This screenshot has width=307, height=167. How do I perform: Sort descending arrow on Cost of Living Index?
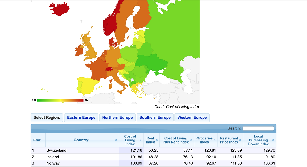(140, 140)
